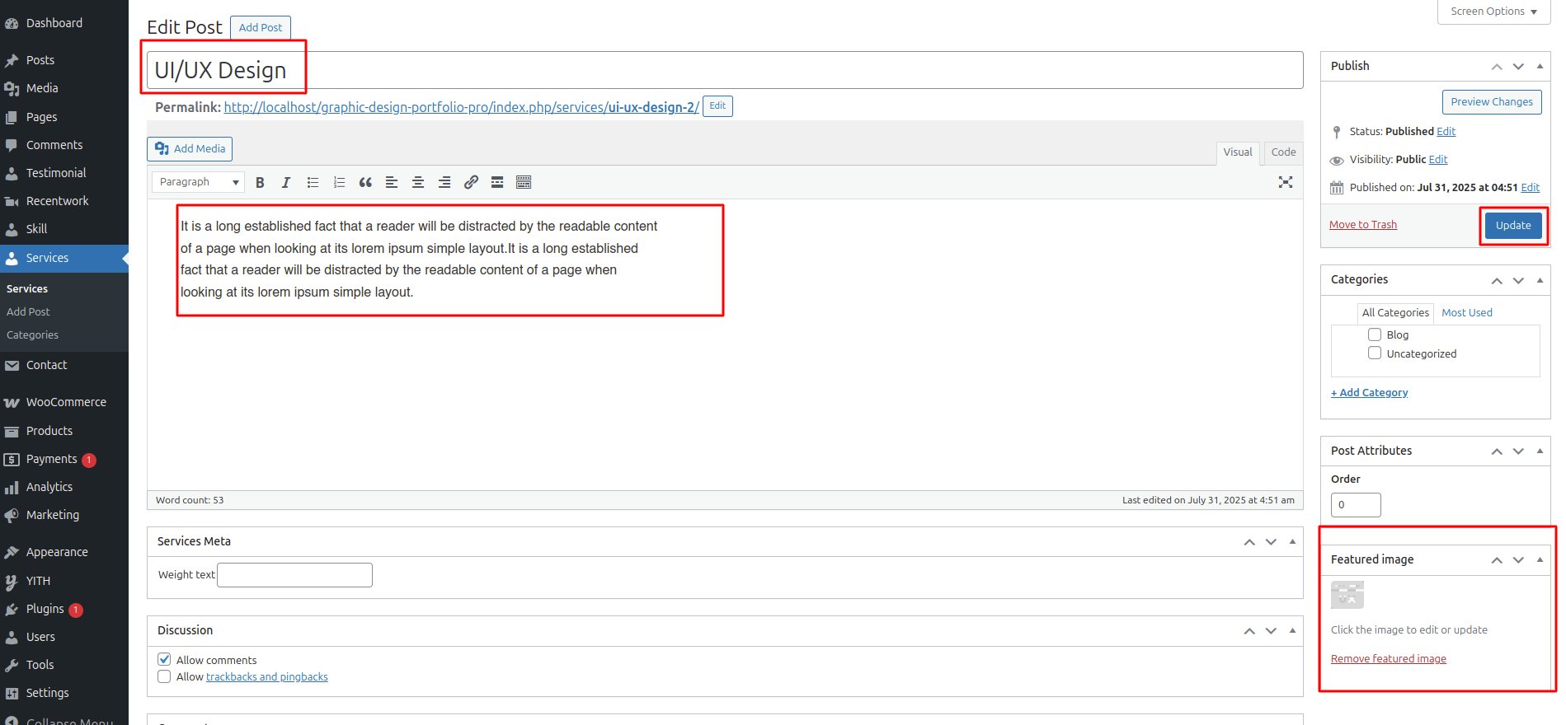The height and width of the screenshot is (725, 1566).
Task: Switch to the Code editor tab
Action: tap(1283, 152)
